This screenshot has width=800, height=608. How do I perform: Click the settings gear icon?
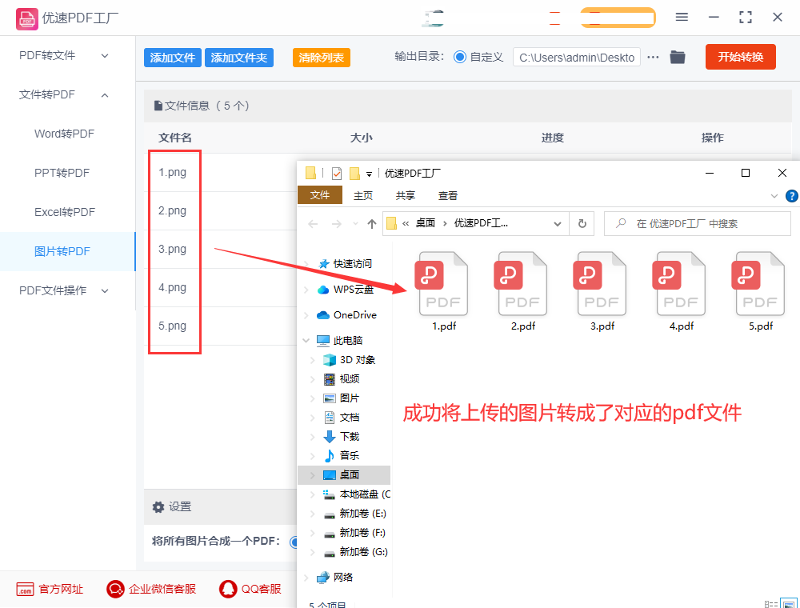[158, 506]
